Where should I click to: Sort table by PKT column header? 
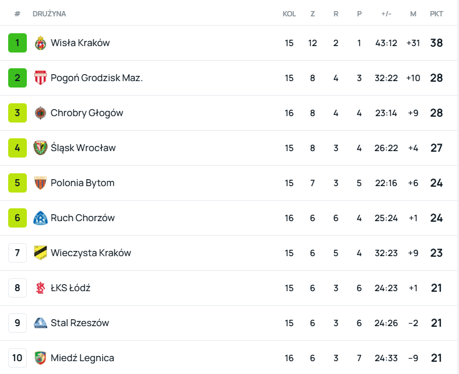click(x=436, y=13)
